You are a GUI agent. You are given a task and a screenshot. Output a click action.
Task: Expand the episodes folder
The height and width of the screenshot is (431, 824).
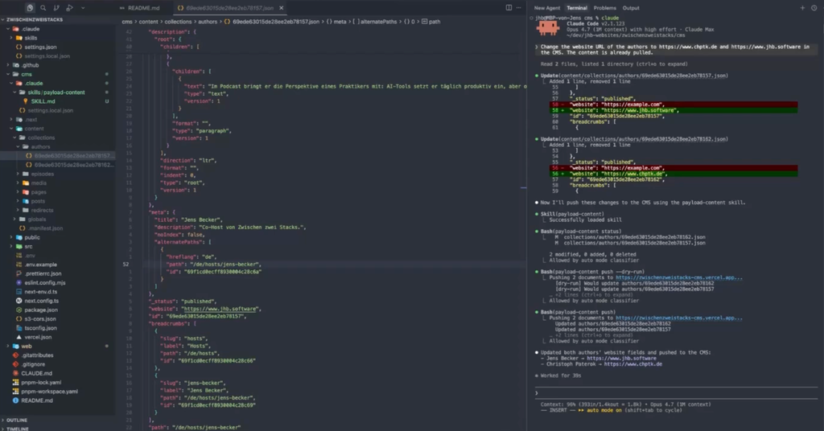(42, 174)
